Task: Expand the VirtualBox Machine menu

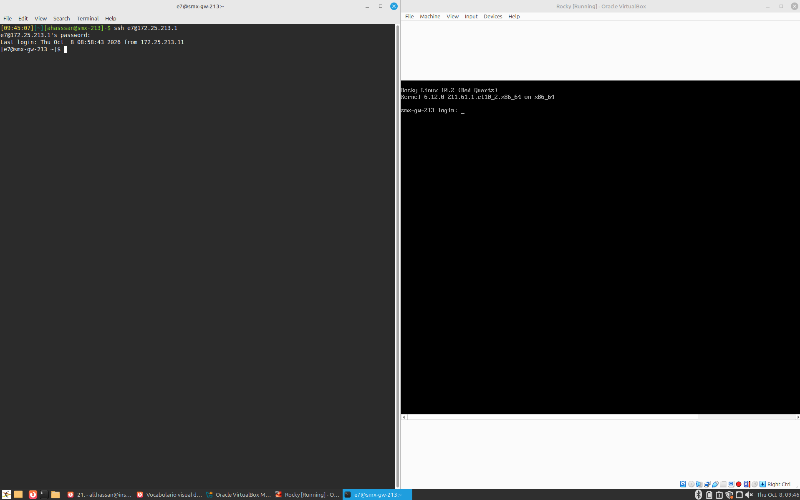Action: click(x=430, y=16)
